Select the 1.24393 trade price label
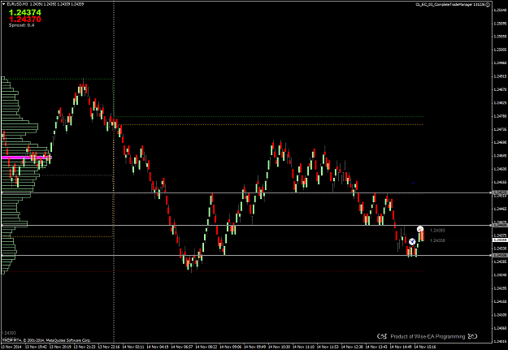 tap(437, 231)
